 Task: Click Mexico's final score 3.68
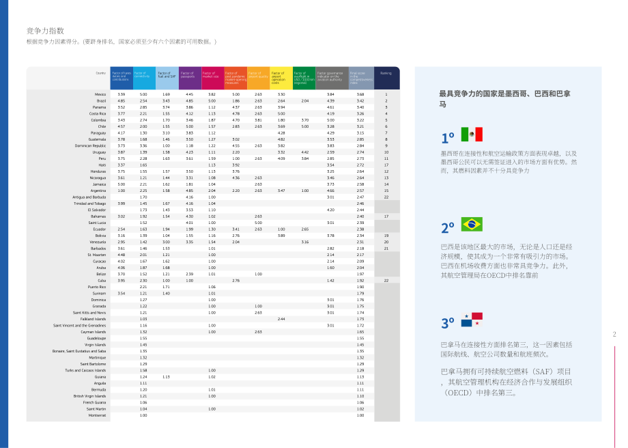coord(360,94)
